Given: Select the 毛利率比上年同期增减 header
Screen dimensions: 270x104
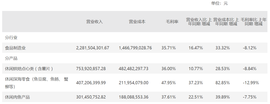Looking at the screenshot, I should [x=253, y=22].
